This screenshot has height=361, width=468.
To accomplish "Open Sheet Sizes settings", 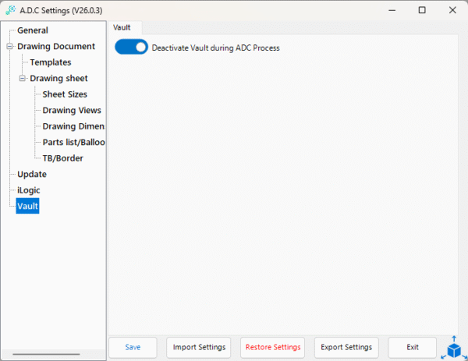I will [x=65, y=94].
